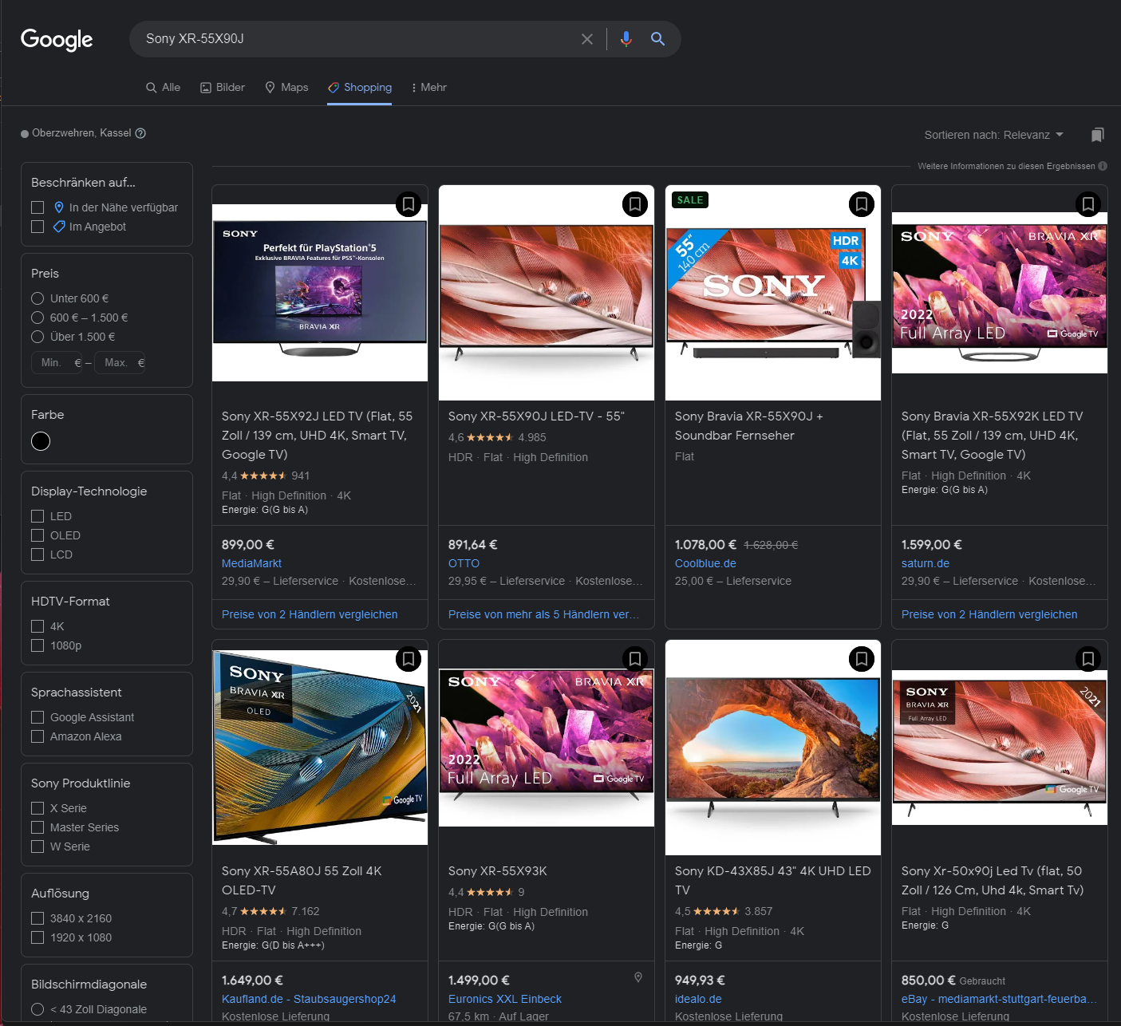Switch to the Alle tab
The height and width of the screenshot is (1026, 1121).
click(x=163, y=87)
